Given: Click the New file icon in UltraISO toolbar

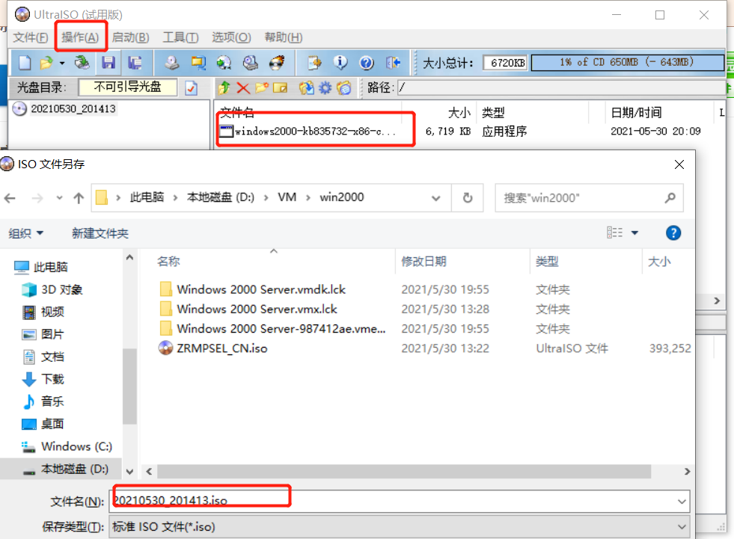Looking at the screenshot, I should (x=25, y=62).
